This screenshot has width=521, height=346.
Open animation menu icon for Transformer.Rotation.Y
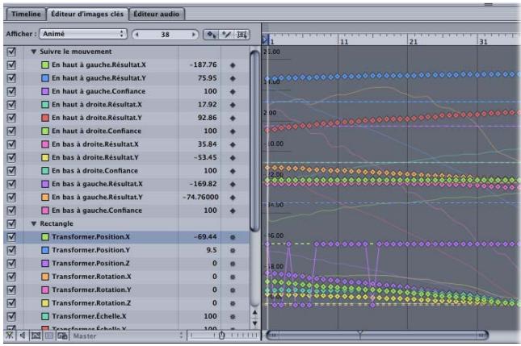click(233, 290)
